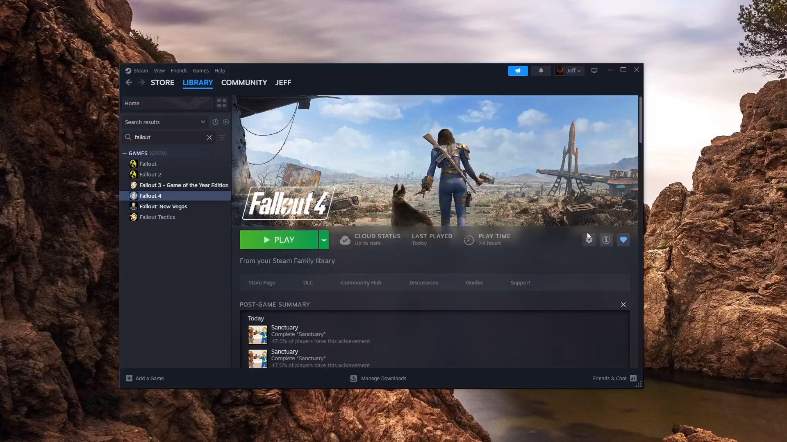Toggle the ready-to-play filter icon

point(226,122)
